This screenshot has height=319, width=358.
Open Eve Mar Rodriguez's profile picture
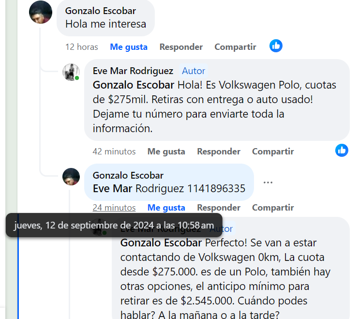point(71,72)
